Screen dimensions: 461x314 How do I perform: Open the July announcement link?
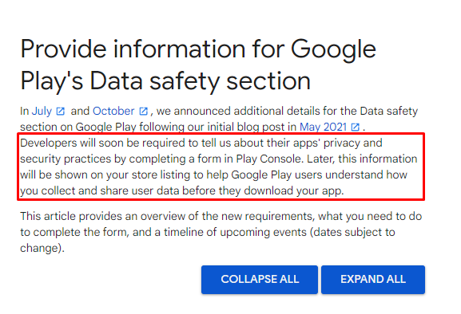(x=42, y=111)
